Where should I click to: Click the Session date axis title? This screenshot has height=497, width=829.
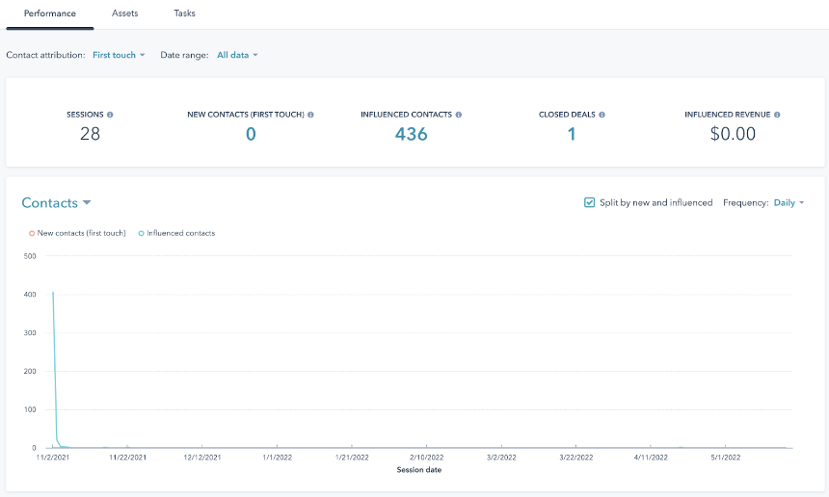(418, 469)
